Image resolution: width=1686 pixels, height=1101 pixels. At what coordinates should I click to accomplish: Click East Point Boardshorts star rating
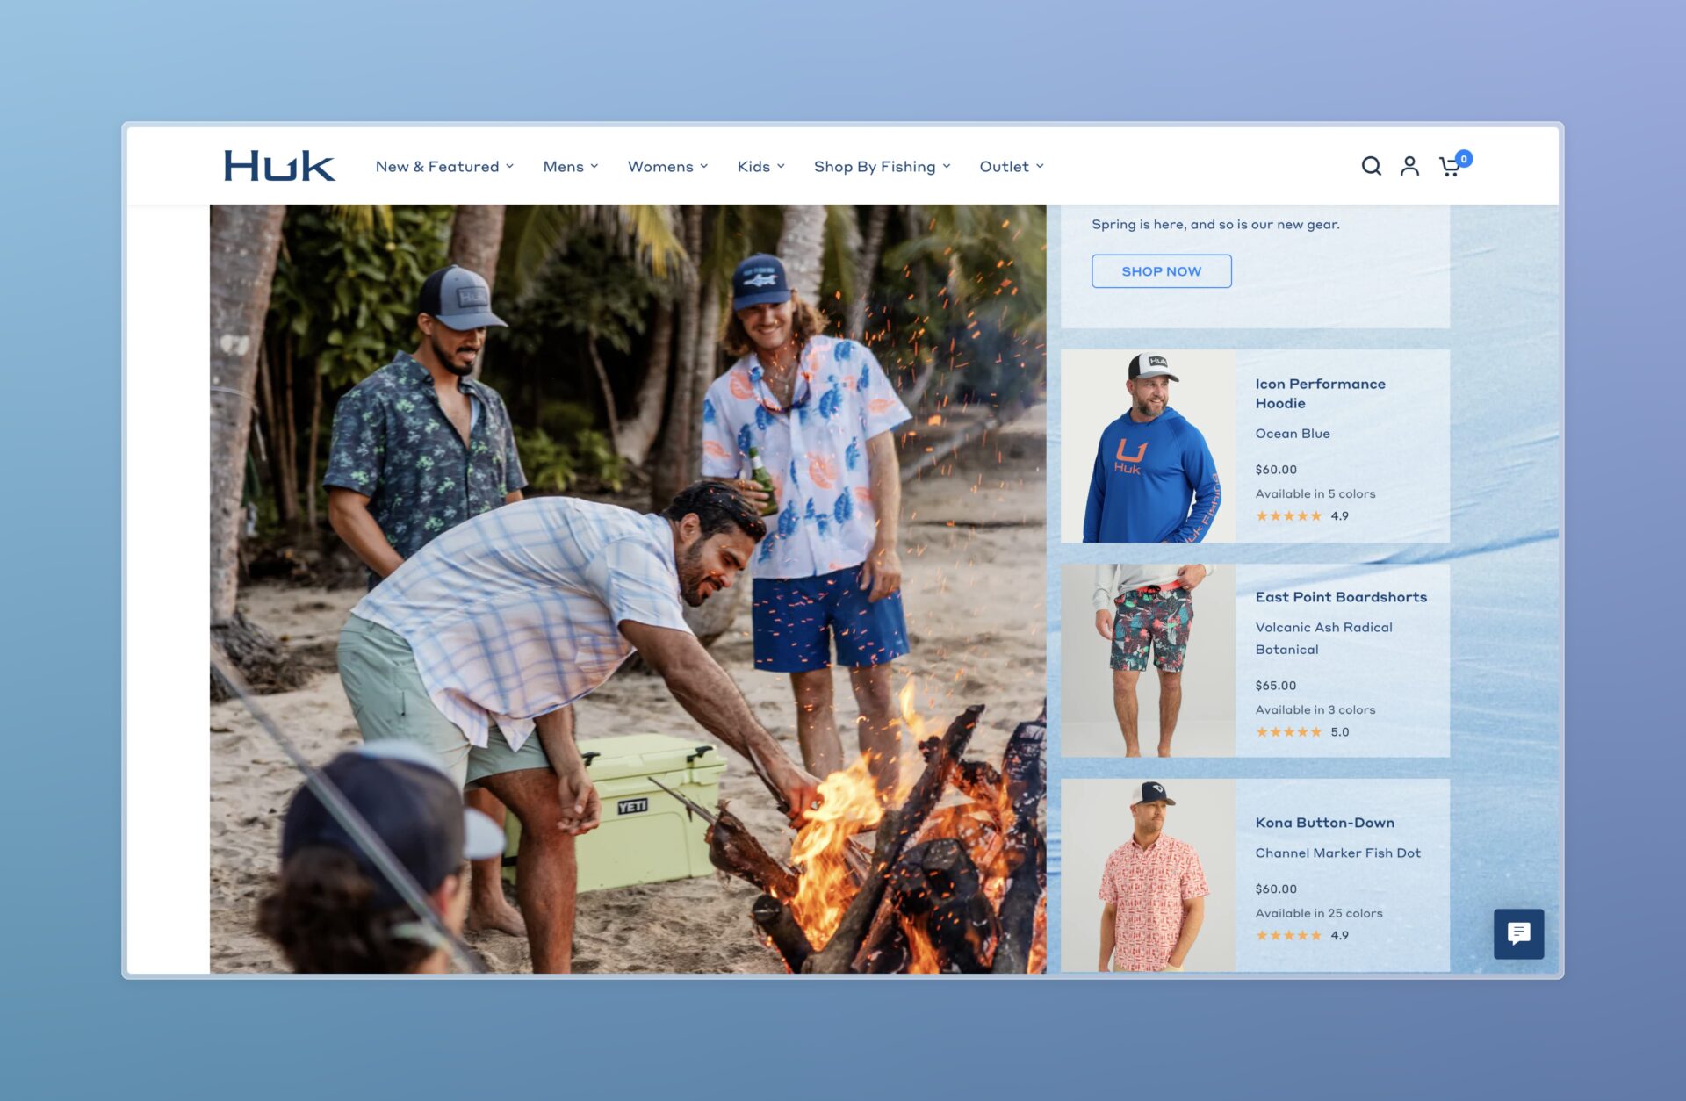(x=1288, y=732)
